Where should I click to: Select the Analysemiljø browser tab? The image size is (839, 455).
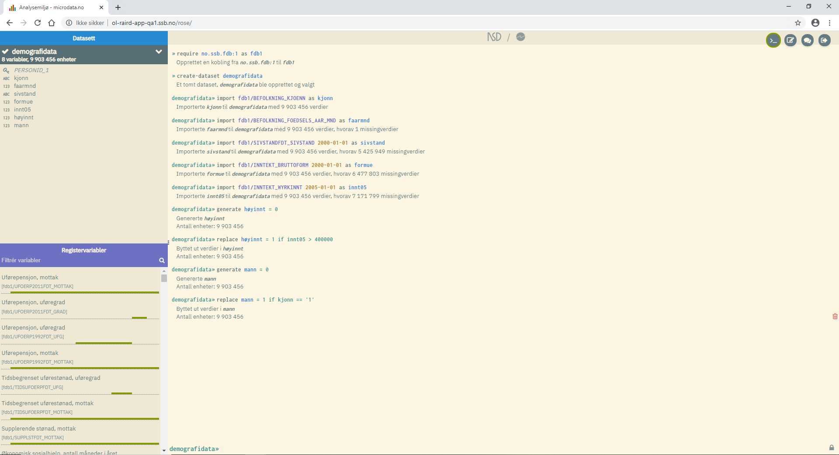click(x=52, y=7)
